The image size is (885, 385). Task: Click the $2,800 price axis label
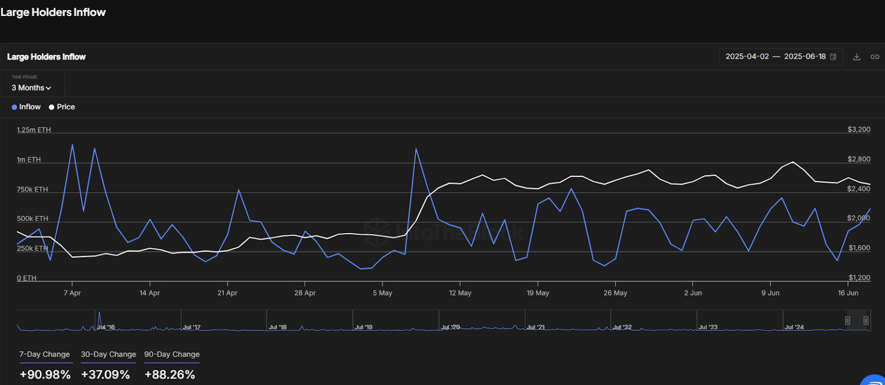coord(859,159)
